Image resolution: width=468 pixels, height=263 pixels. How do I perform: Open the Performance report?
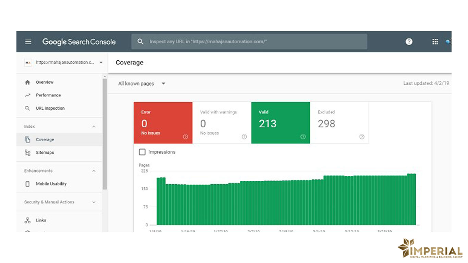48,95
